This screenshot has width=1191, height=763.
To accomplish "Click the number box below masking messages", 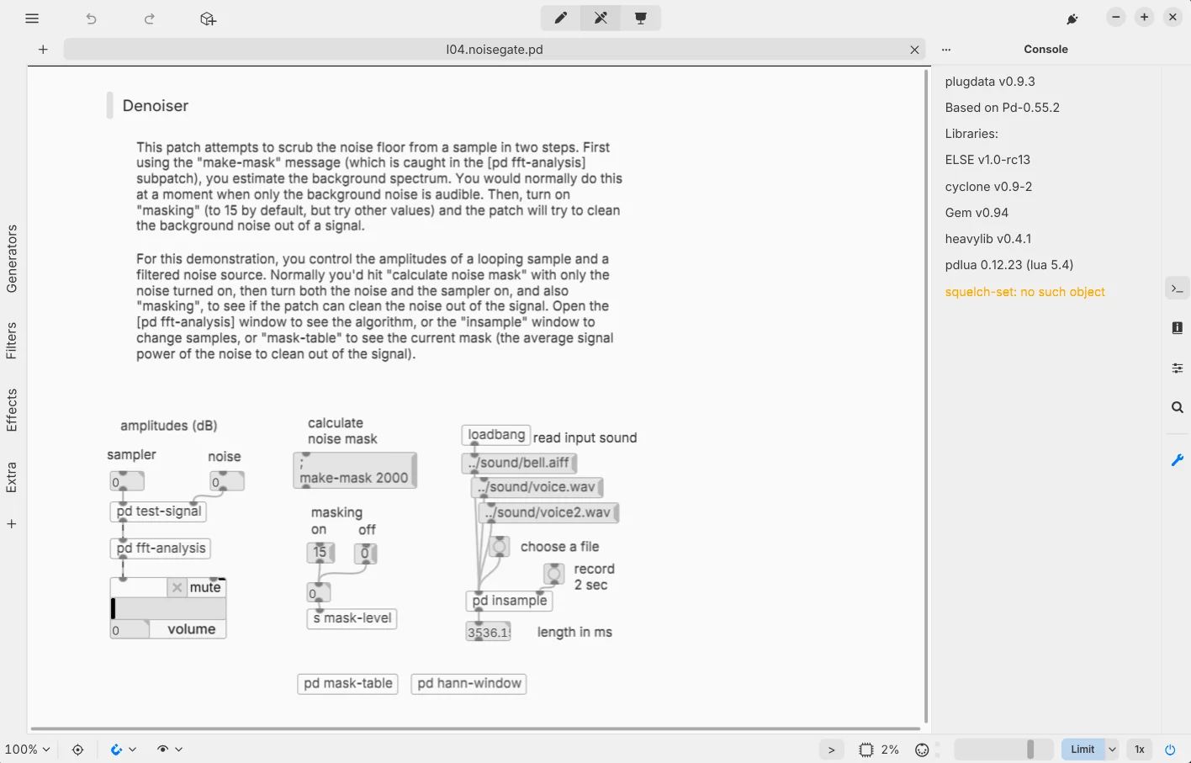I will click(319, 592).
